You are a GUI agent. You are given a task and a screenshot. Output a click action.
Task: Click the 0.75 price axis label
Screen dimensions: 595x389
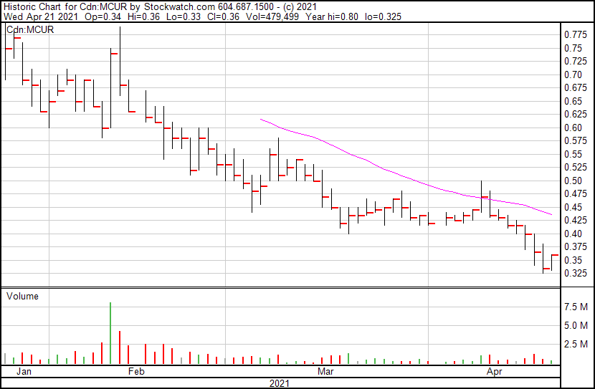pyautogui.click(x=573, y=48)
